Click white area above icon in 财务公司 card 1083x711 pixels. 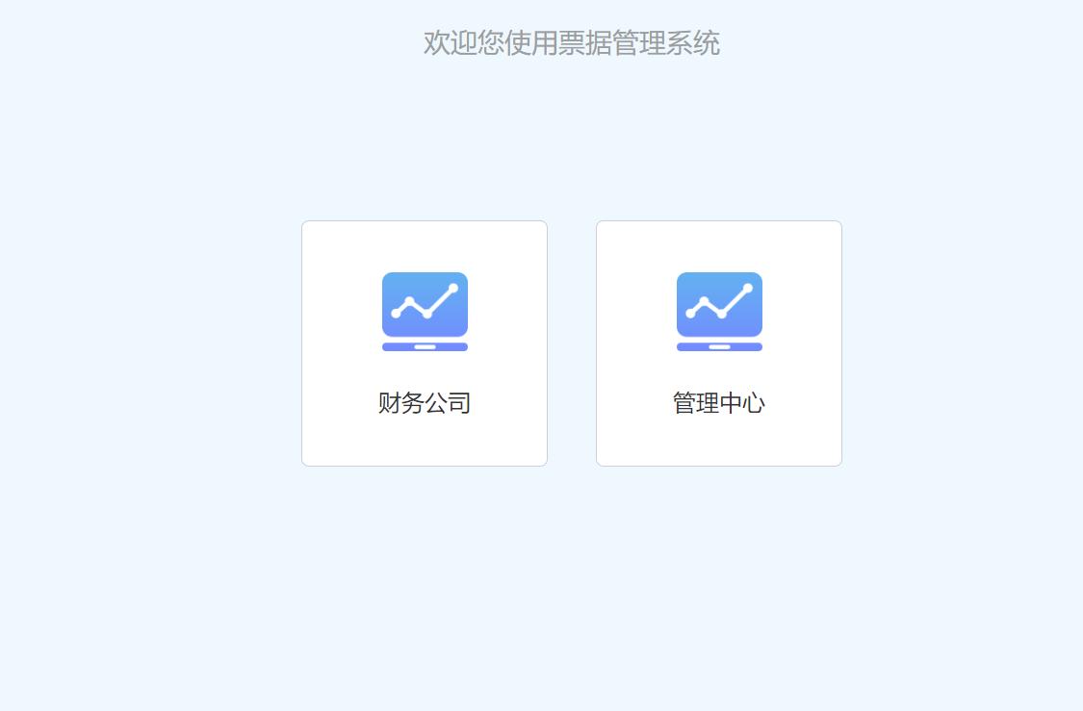coord(425,246)
